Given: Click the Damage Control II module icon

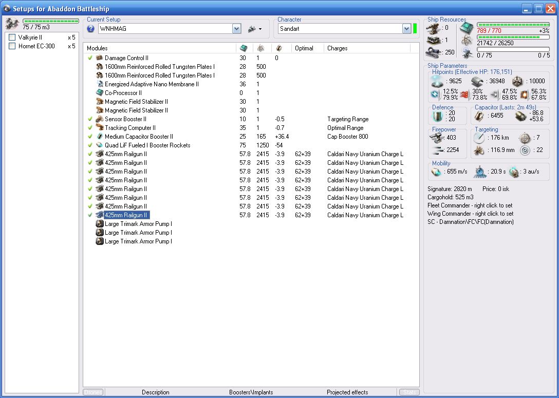Looking at the screenshot, I should click(x=100, y=58).
